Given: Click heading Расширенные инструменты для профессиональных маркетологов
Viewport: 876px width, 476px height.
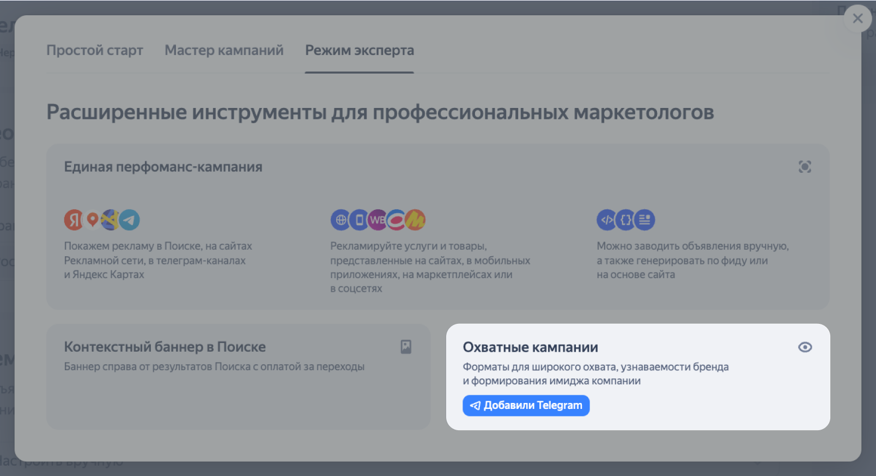Looking at the screenshot, I should point(380,112).
